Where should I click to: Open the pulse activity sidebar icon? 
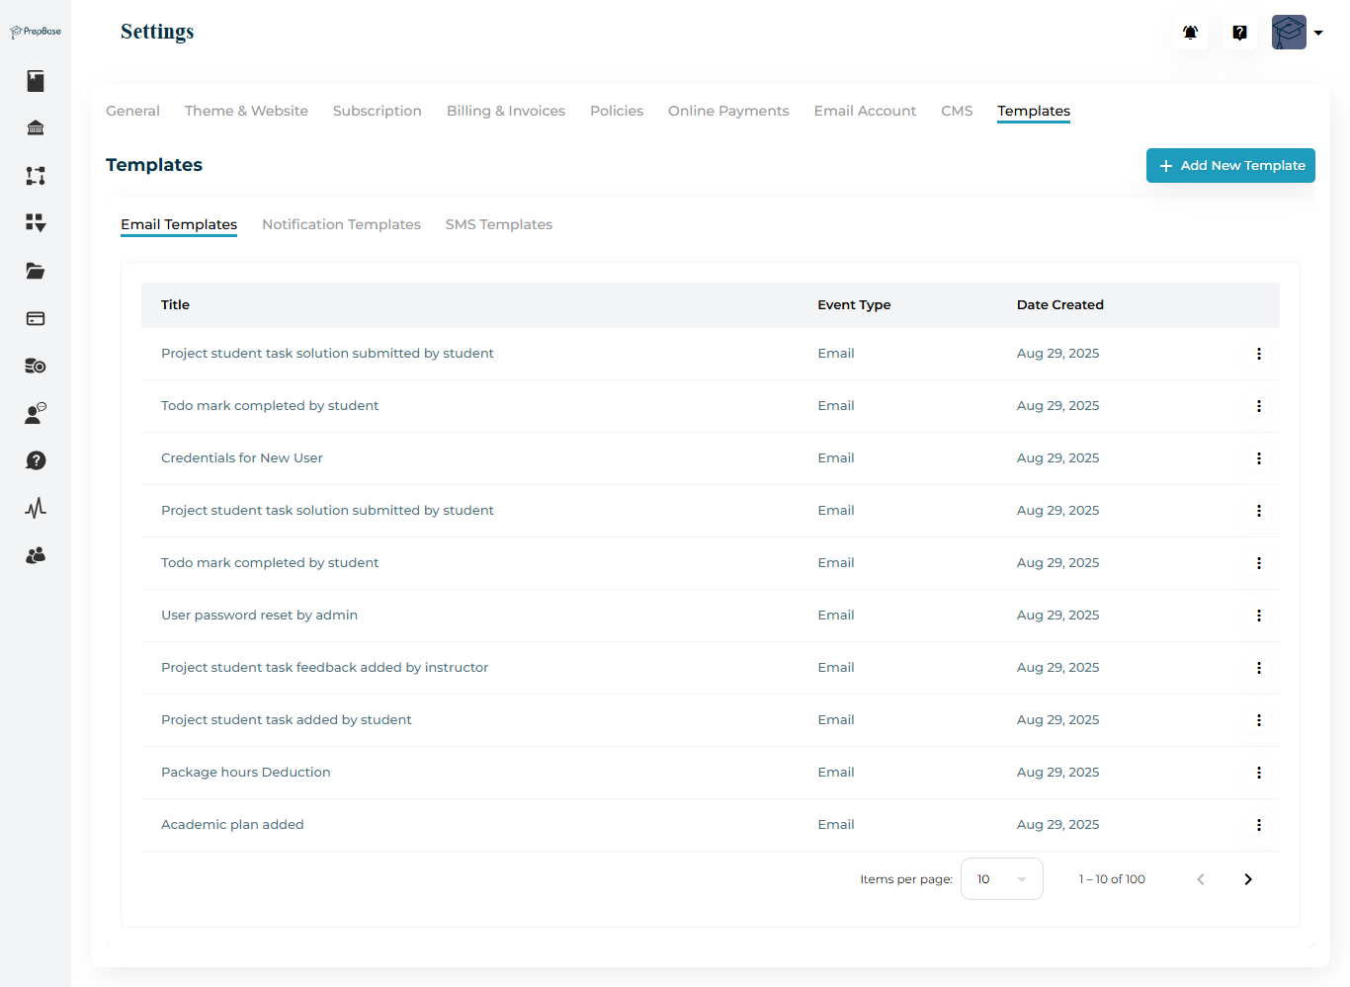pyautogui.click(x=36, y=508)
